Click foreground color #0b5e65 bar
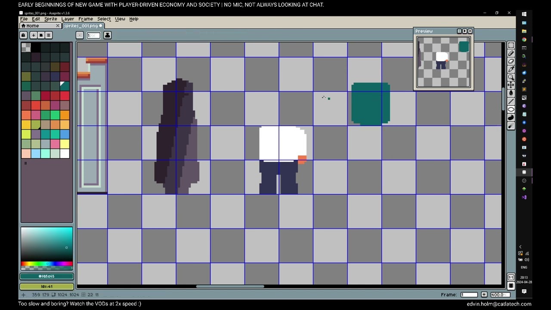The image size is (551, 310). [46, 276]
